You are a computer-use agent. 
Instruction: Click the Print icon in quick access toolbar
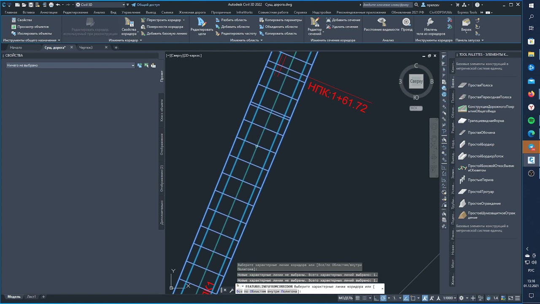click(x=51, y=5)
